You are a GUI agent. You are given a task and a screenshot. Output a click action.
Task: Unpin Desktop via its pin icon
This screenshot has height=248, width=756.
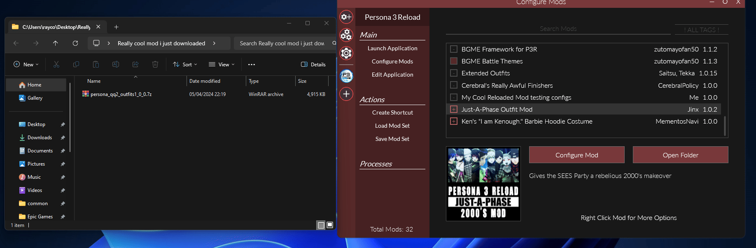point(63,124)
